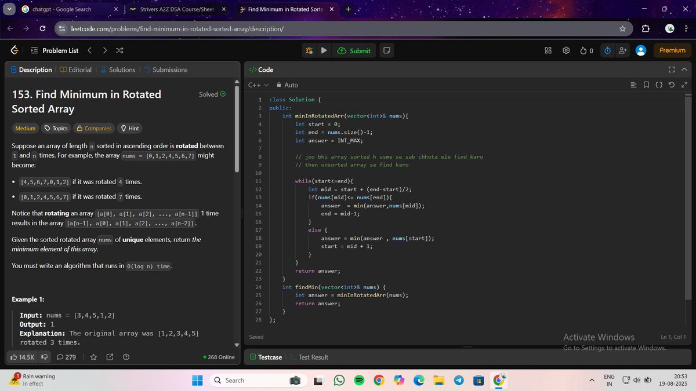This screenshot has height=391, width=696.
Task: Open LeetCode settings gear
Action: coord(566,50)
